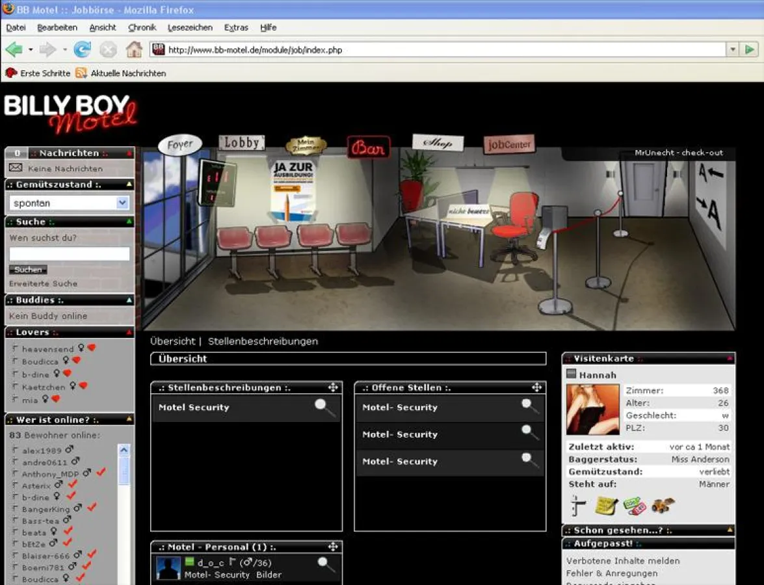
Task: Click the bulldozer icon on Visitenkarte
Action: [663, 505]
